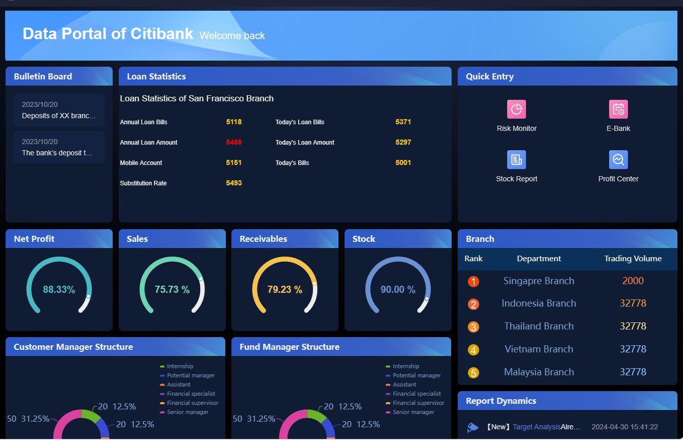Click the Report Dynamics panel header
The height and width of the screenshot is (440, 683).
tap(567, 401)
